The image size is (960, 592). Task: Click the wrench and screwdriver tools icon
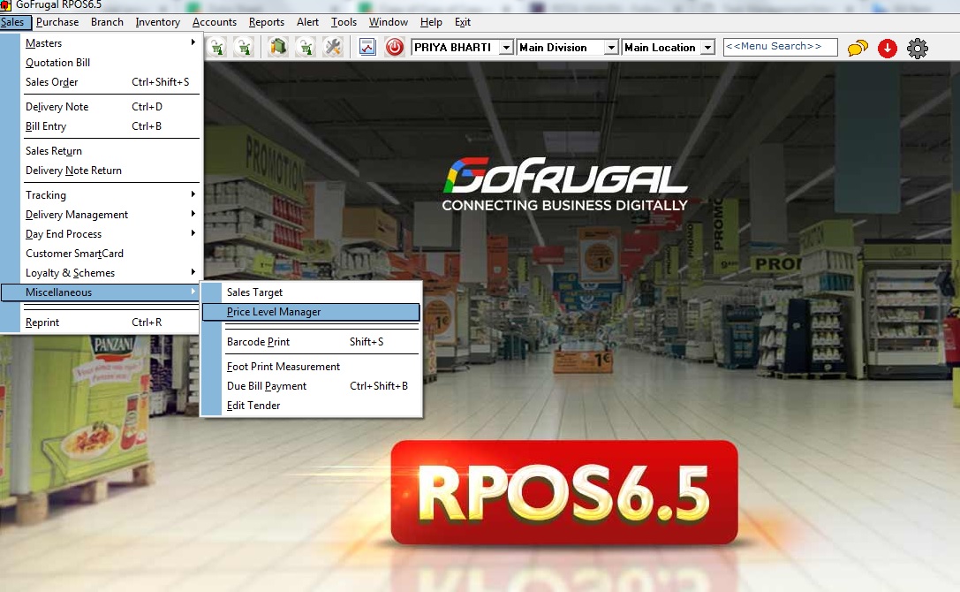point(333,48)
